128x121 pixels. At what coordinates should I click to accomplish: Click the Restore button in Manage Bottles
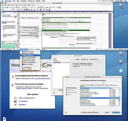point(61,90)
